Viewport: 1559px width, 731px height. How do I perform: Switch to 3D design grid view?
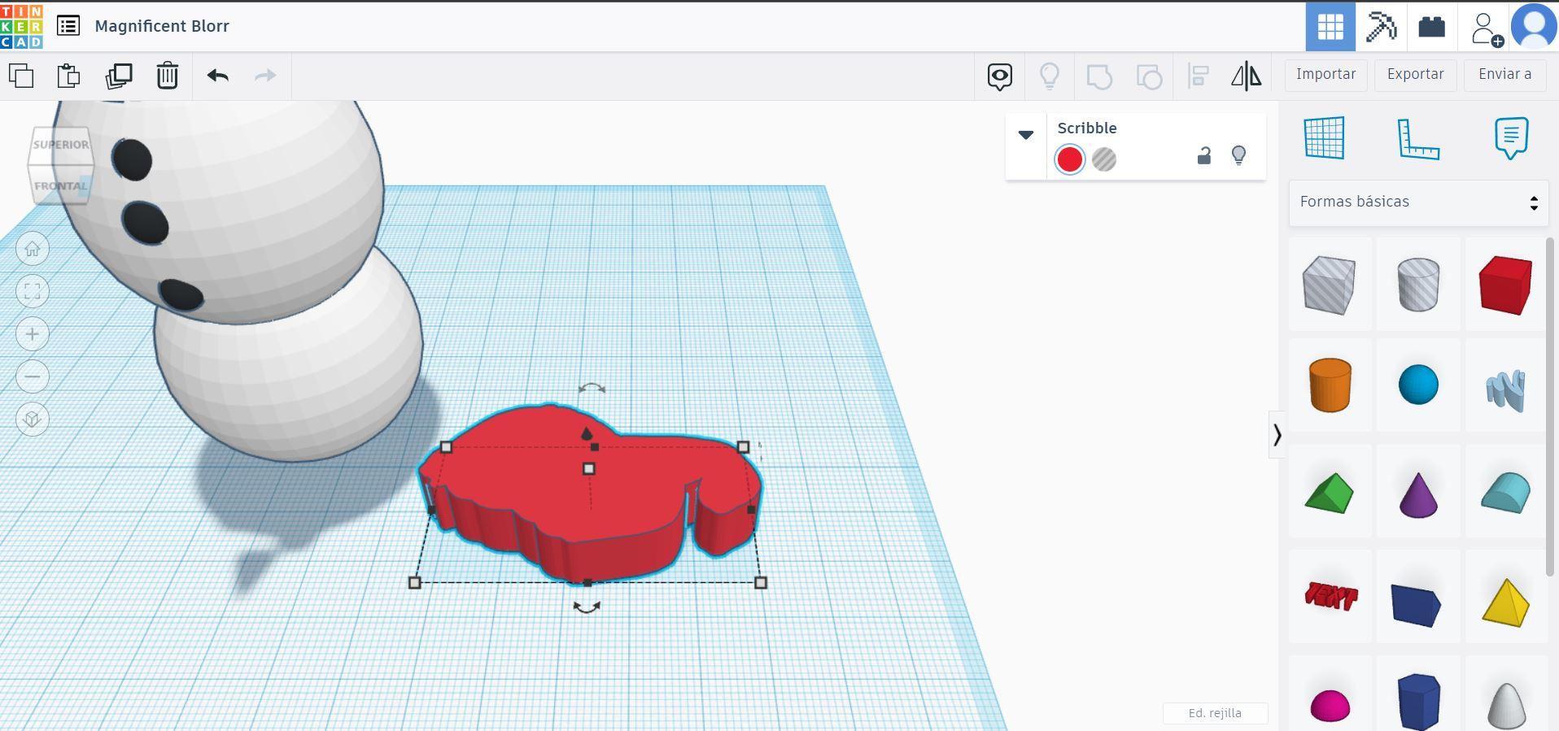(1330, 26)
